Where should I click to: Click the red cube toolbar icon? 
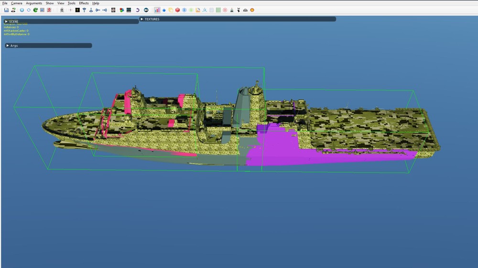177,10
